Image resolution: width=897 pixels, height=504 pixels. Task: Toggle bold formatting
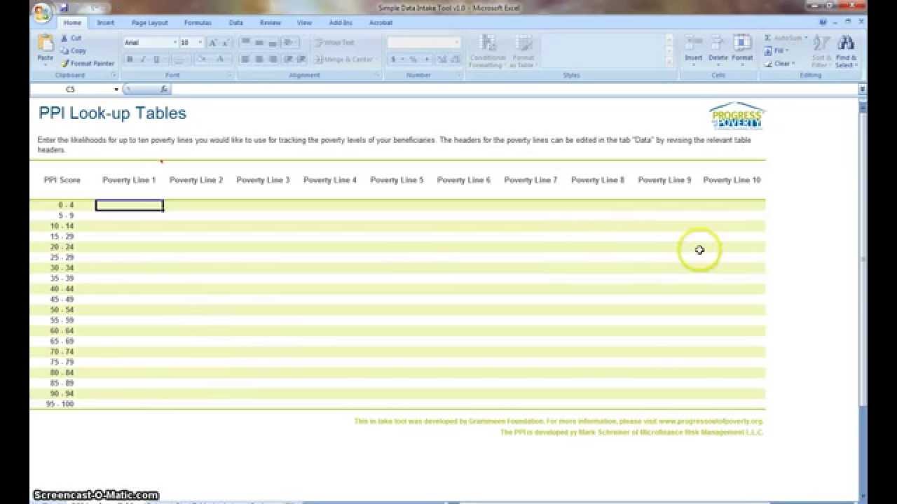130,59
